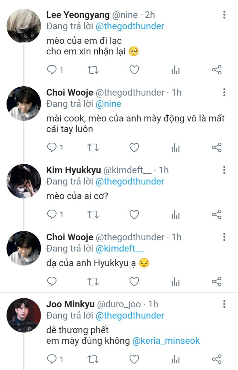Like Lee Yeongyang's tweet
The height and width of the screenshot is (370, 238).
pos(134,70)
